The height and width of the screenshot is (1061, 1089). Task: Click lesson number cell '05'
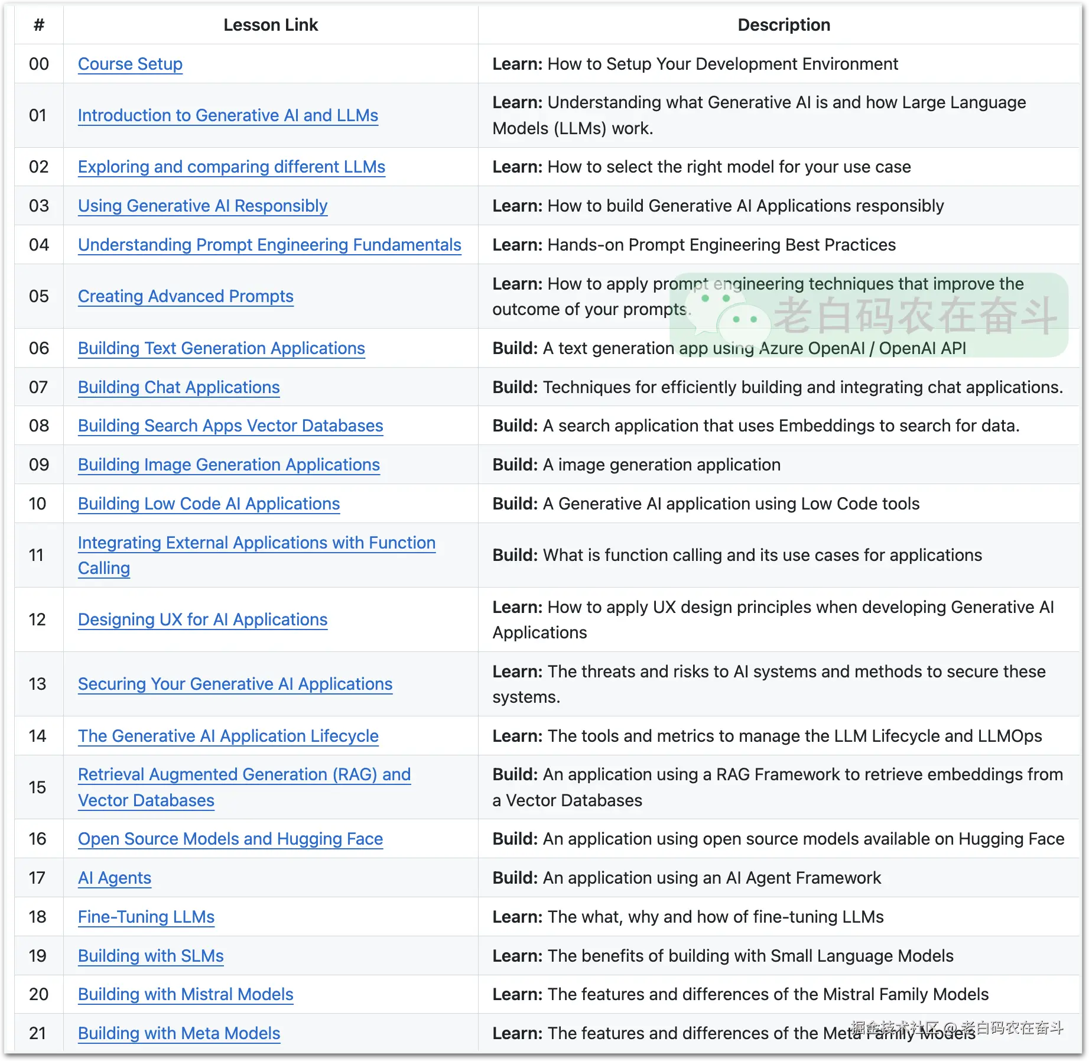39,296
